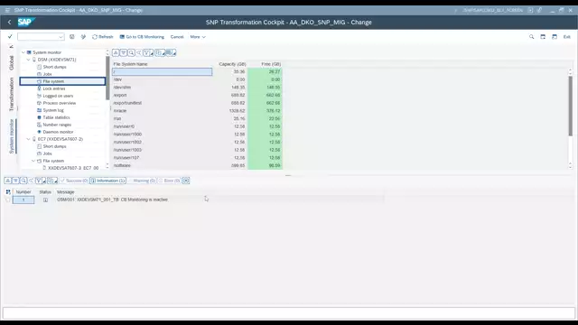The width and height of the screenshot is (578, 325).
Task: Open the hamburger menu in the title bar
Action: [7, 10]
